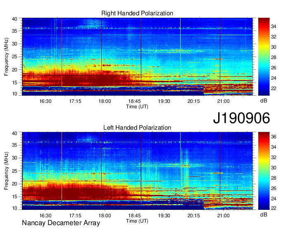Click 18:45 tick under Left Handed plot
Screen dimensions: 281x228
[134, 216]
